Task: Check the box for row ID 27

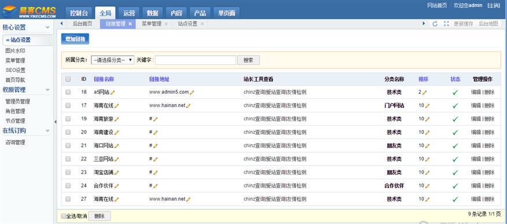Action: 68,199
